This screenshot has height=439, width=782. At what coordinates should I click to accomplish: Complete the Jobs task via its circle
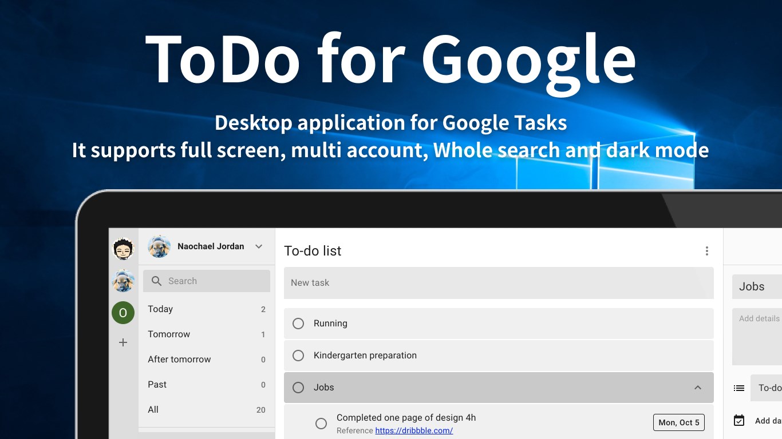point(298,388)
